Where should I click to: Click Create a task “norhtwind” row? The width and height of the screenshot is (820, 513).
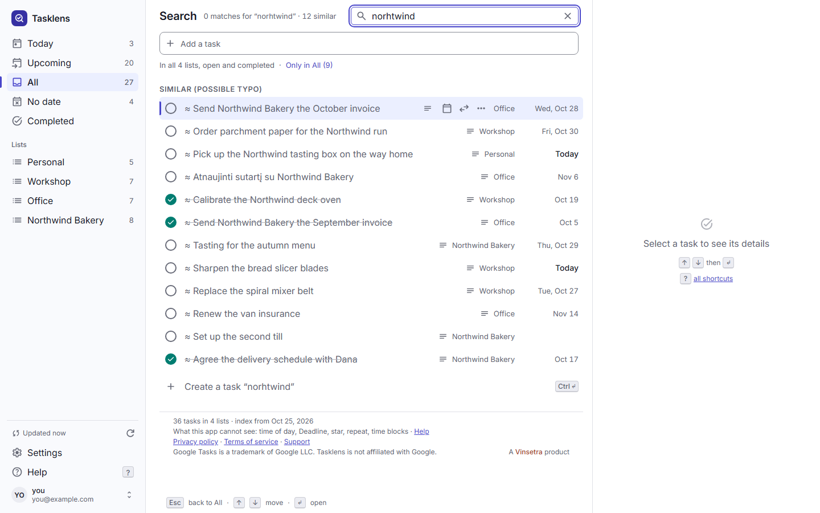371,386
